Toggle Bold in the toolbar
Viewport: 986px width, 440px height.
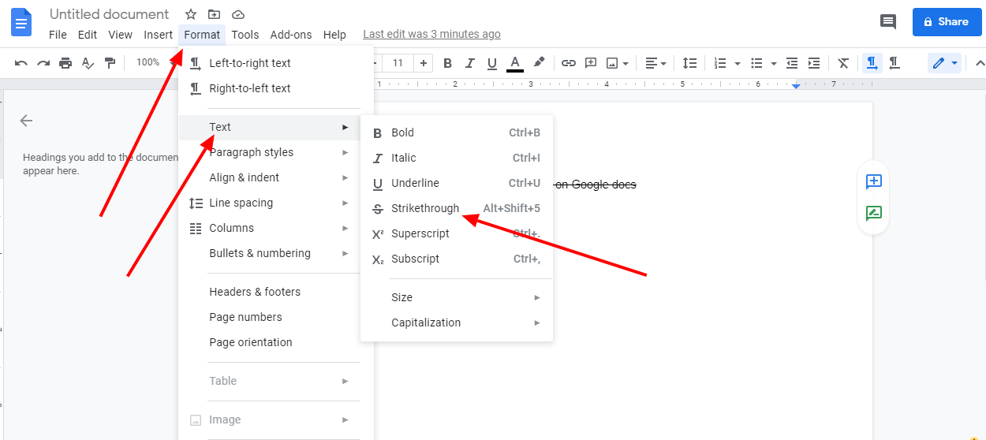pyautogui.click(x=447, y=63)
